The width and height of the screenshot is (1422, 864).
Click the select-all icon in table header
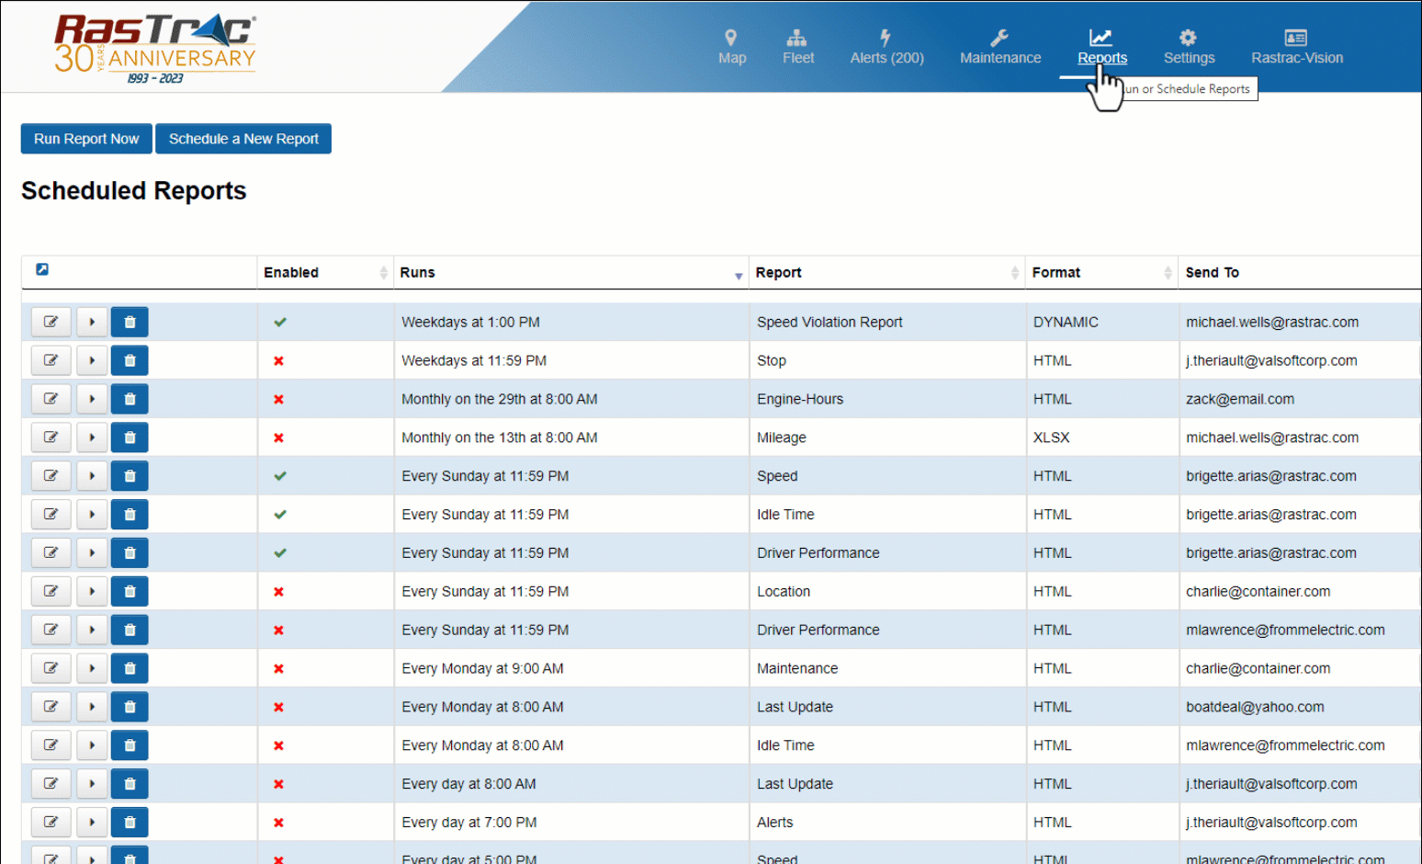(42, 269)
